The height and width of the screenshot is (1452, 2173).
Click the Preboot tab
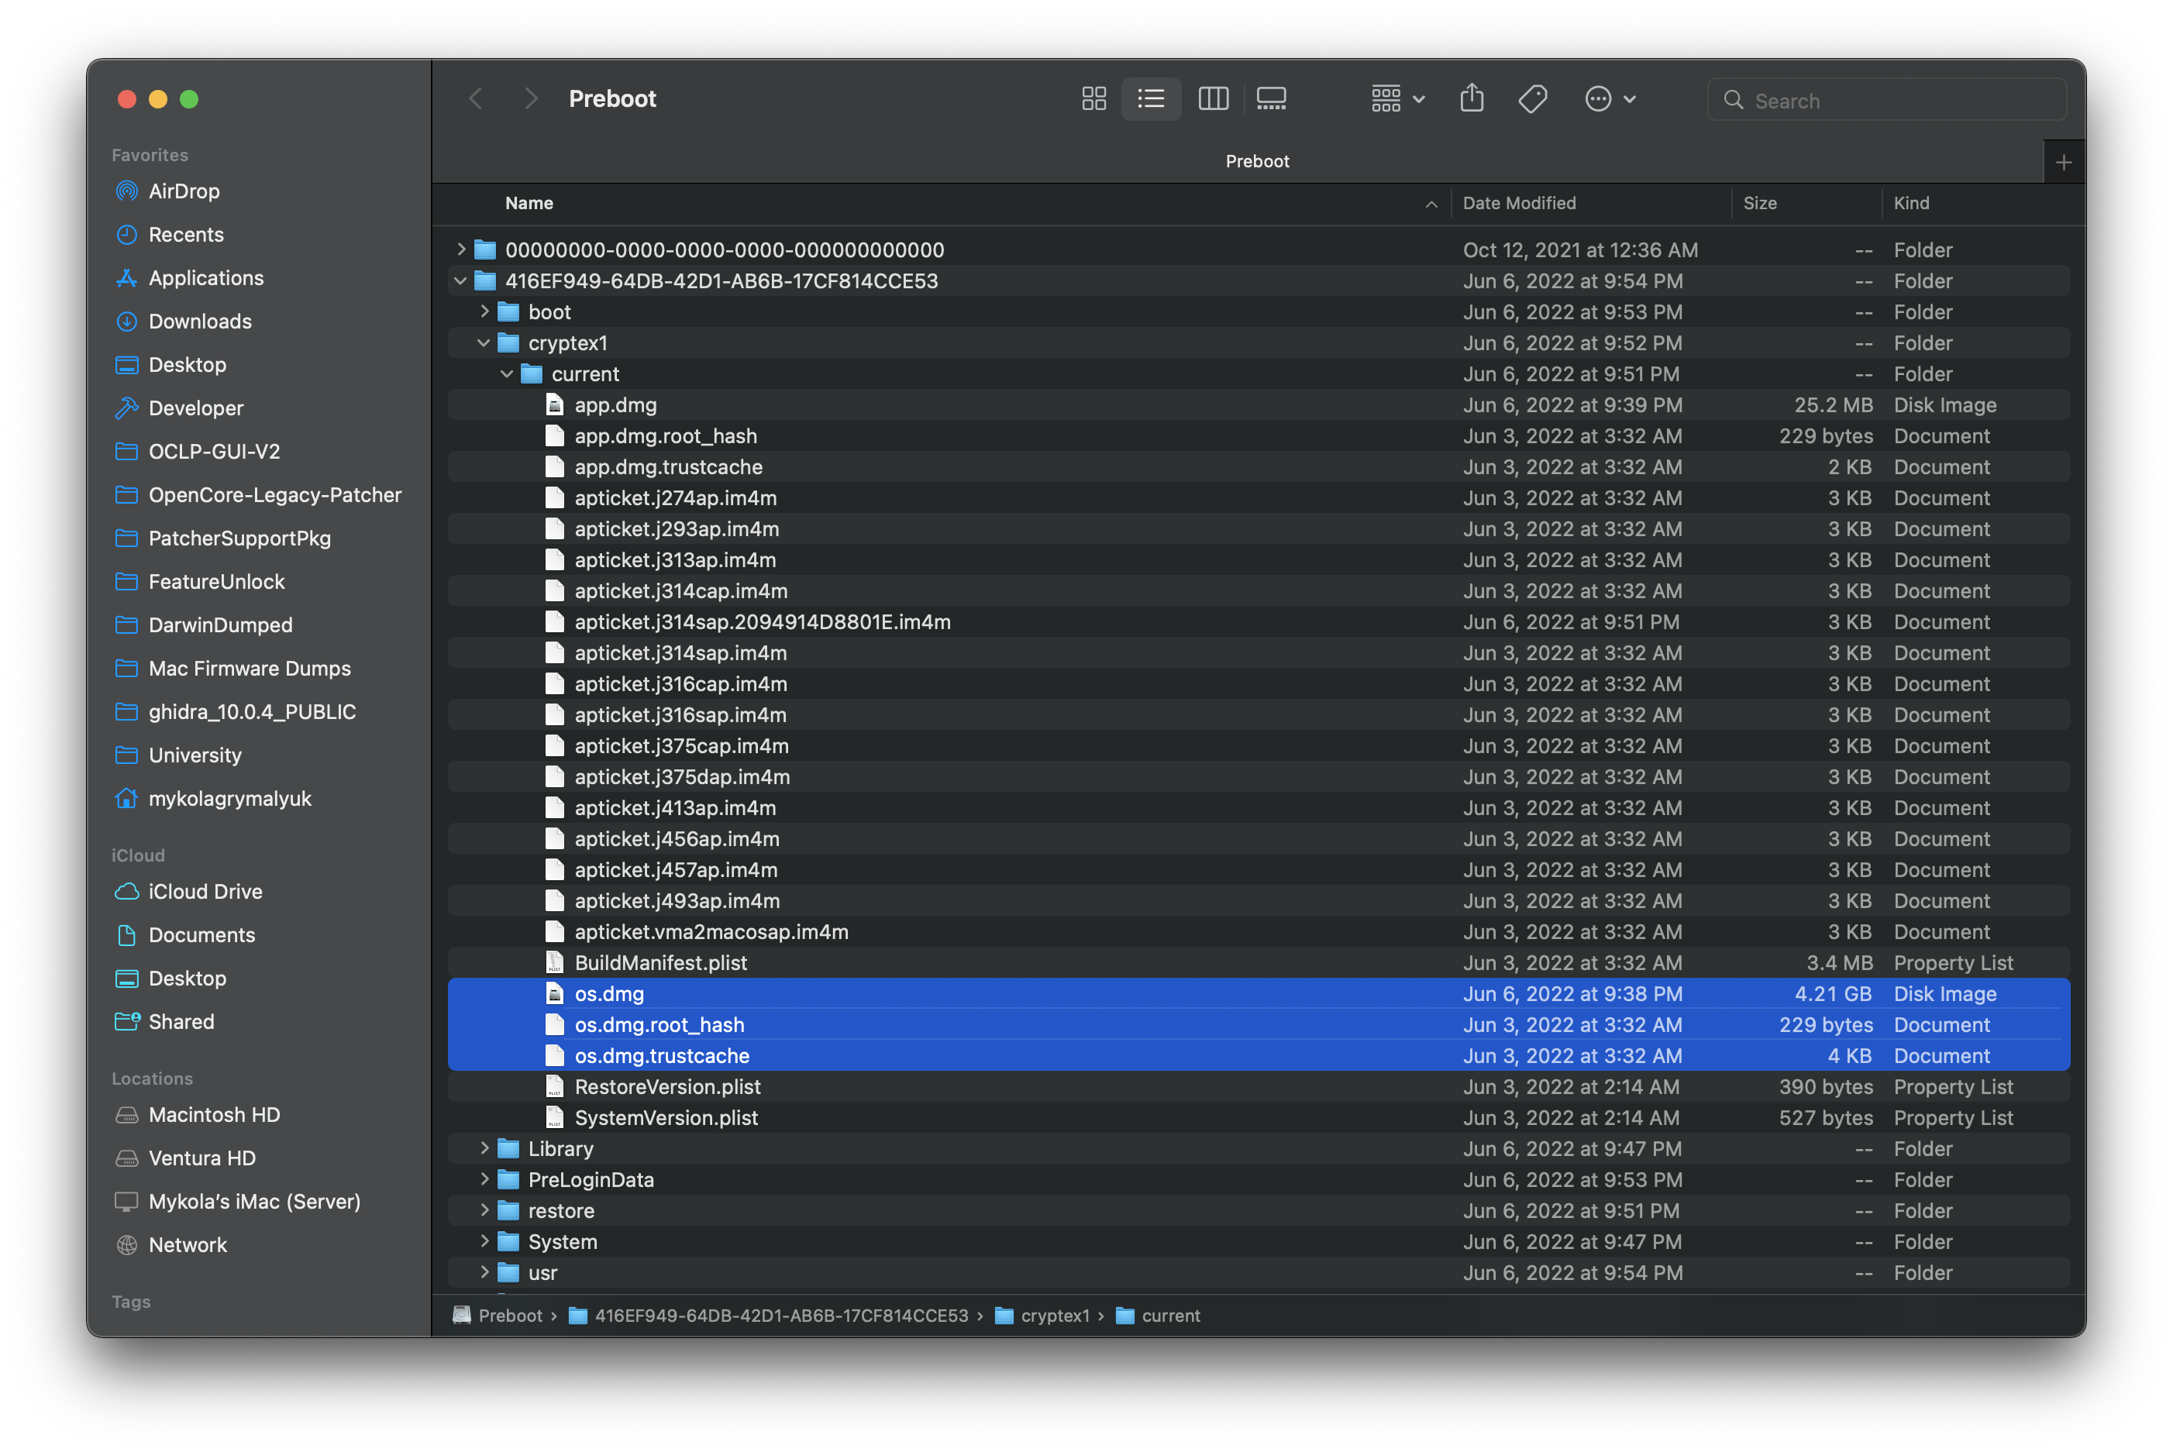[1256, 161]
